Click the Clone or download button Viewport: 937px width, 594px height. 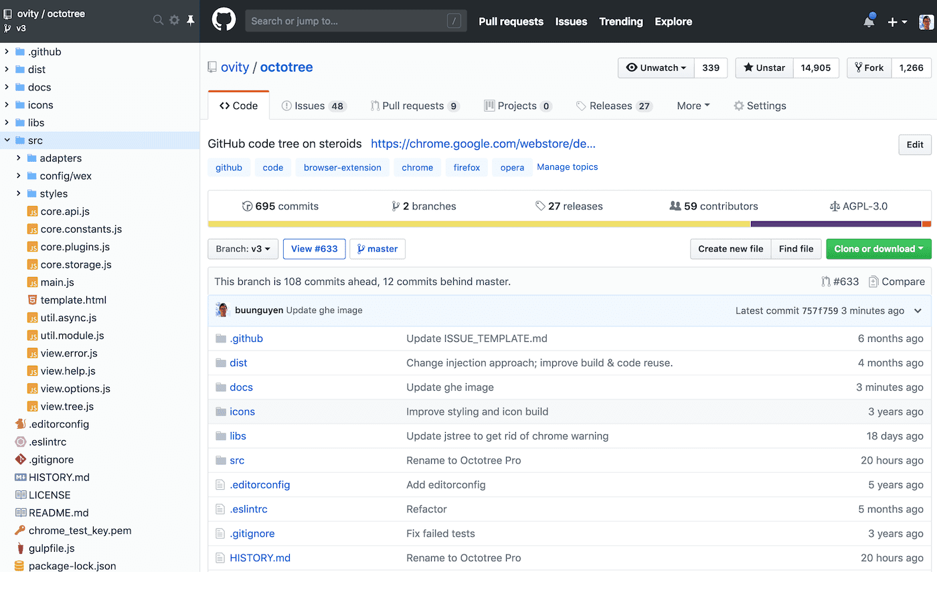click(878, 249)
